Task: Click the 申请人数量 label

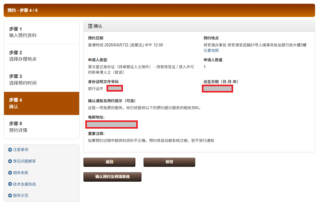Action: [x=213, y=60]
